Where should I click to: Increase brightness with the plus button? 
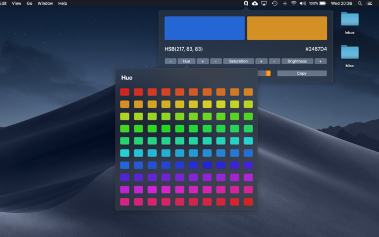click(321, 61)
